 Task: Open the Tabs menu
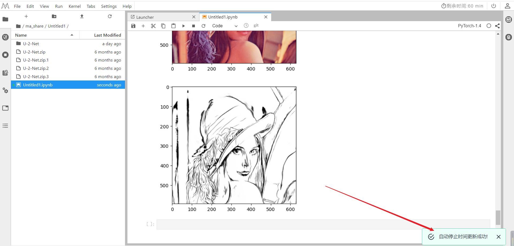coord(91,6)
